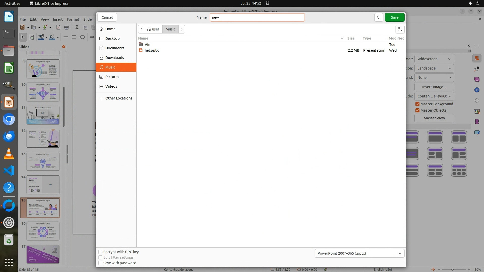Screen dimensions: 484x272
Task: Click the Print icon in toolbar
Action: click(x=67, y=27)
